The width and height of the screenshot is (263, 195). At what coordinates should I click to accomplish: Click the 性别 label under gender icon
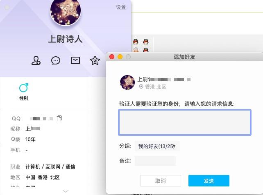[x=24, y=98]
